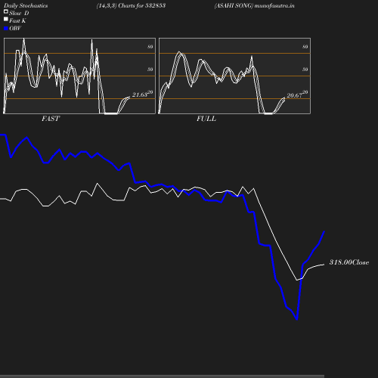Click the 50 level label in FULL chart
The image size is (378, 378).
click(305, 70)
